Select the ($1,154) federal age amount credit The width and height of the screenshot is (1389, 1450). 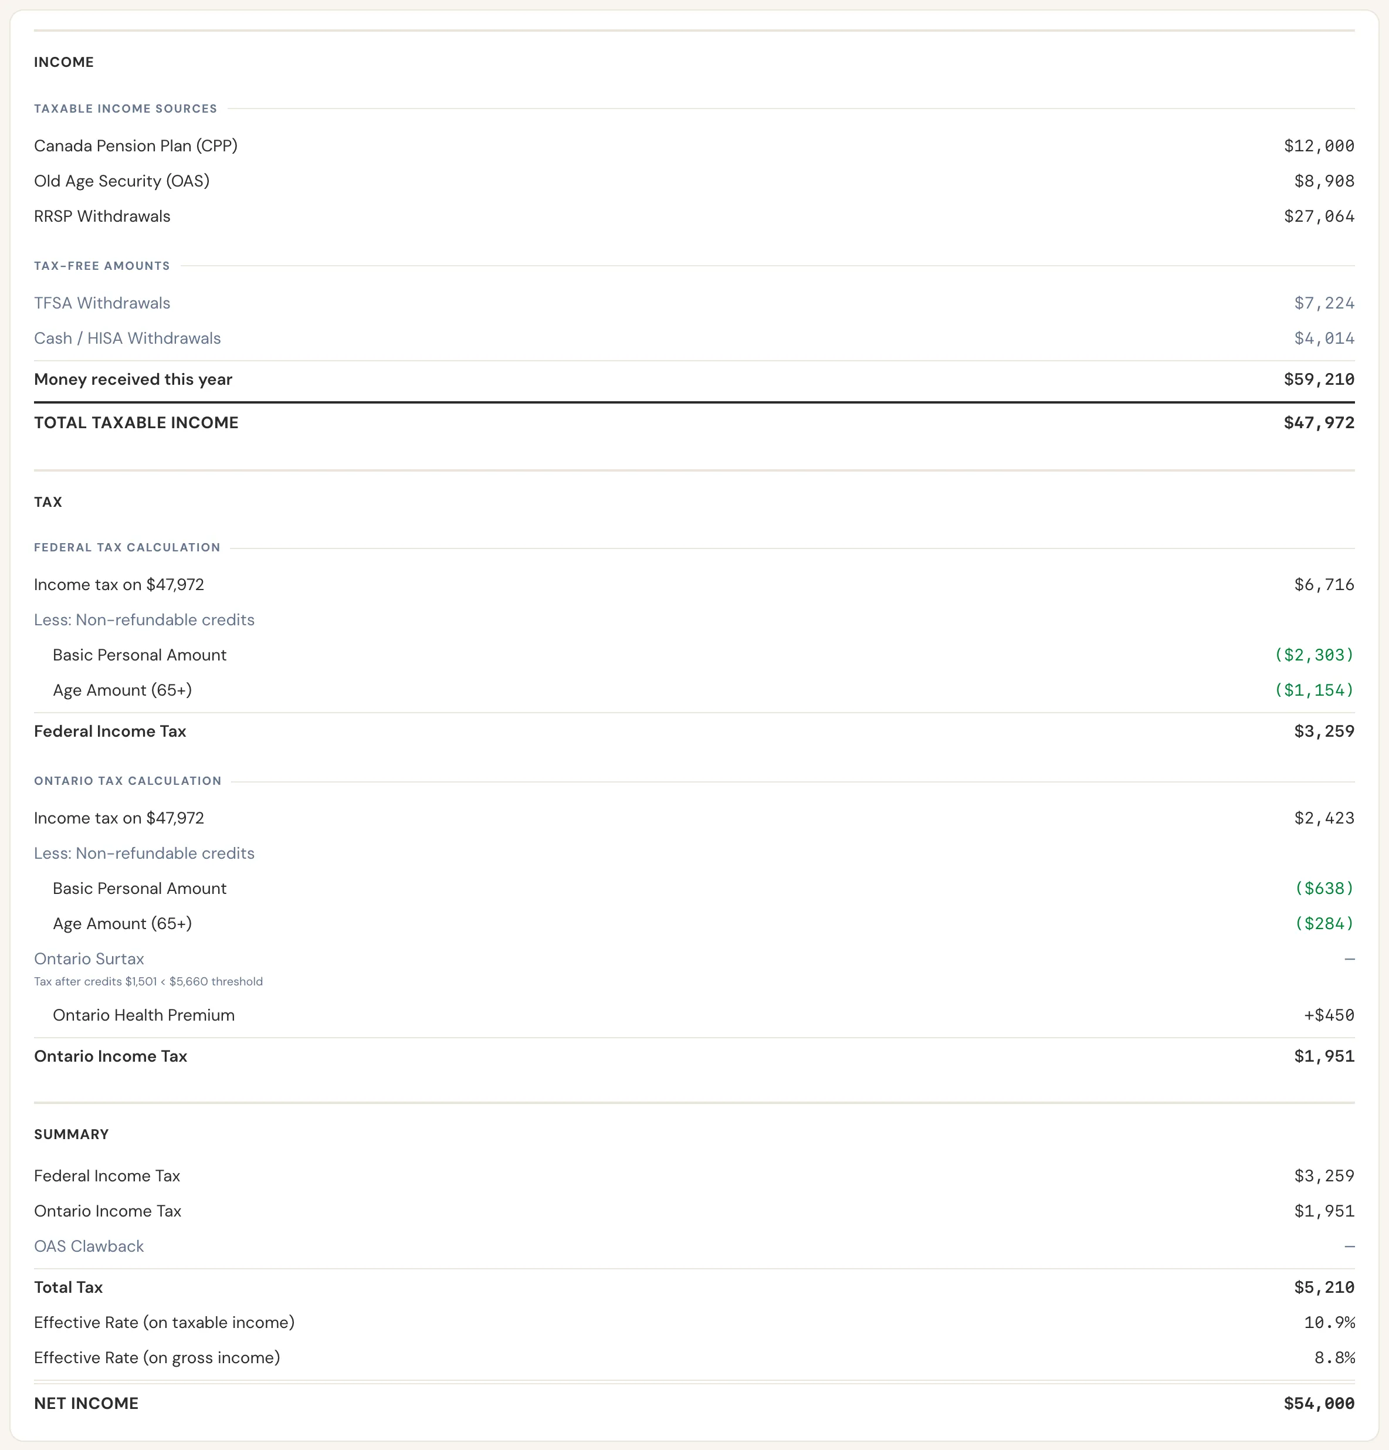[1315, 690]
